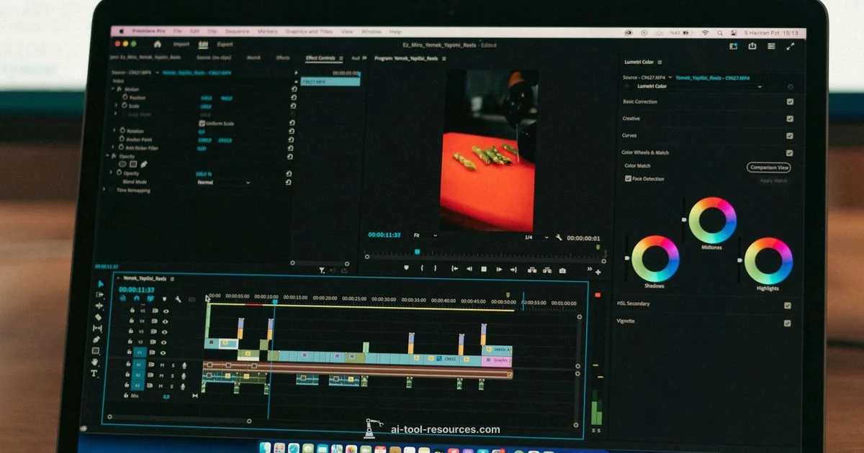Click the blue playhead in the timeline ruler

276,302
